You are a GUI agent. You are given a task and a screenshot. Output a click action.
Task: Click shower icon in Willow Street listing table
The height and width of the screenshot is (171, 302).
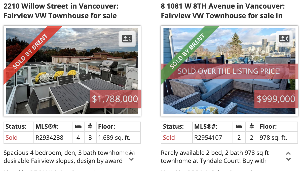90,127
